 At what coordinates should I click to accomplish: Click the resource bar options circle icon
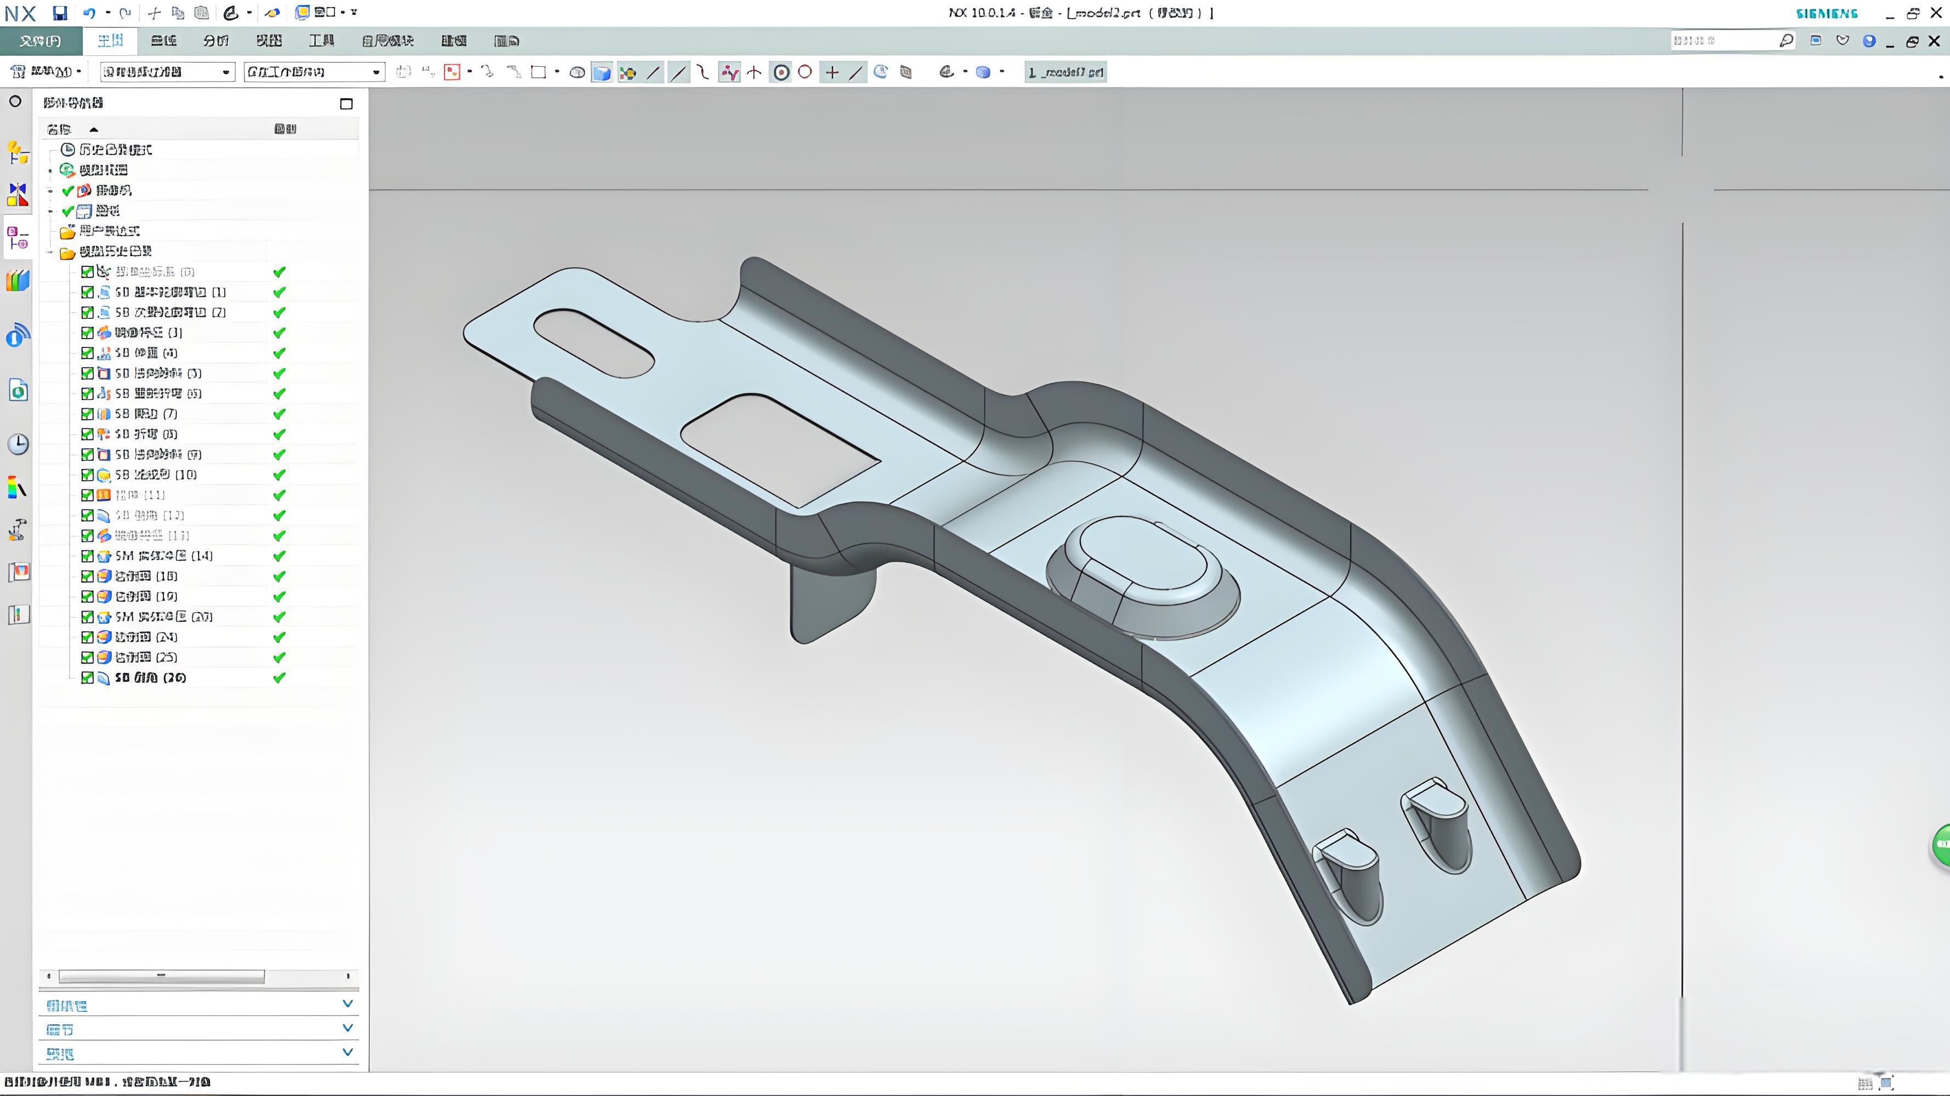click(x=15, y=101)
